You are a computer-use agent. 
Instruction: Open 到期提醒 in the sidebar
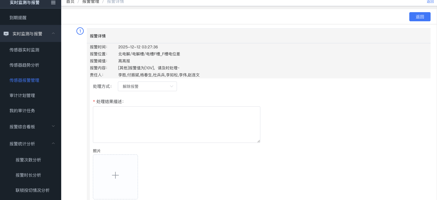pyautogui.click(x=18, y=18)
